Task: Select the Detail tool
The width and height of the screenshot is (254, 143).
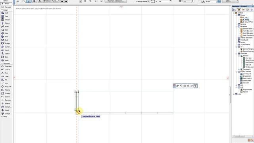Action: 6,110
